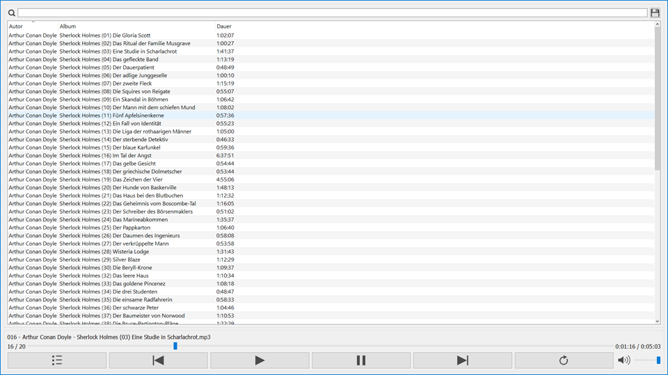Viewport: 668px width, 375px height.
Task: Select '(06) Der adlige Junggeselle'
Action: (331, 75)
